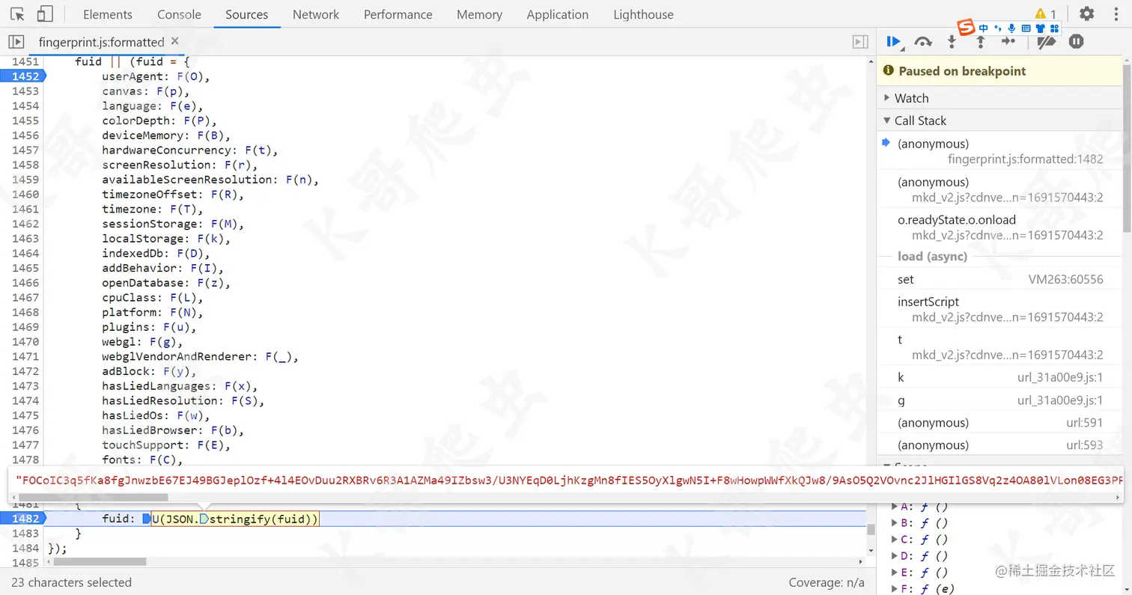Toggle the device toolbar icon
Viewport: 1132px width, 595px height.
(x=45, y=14)
